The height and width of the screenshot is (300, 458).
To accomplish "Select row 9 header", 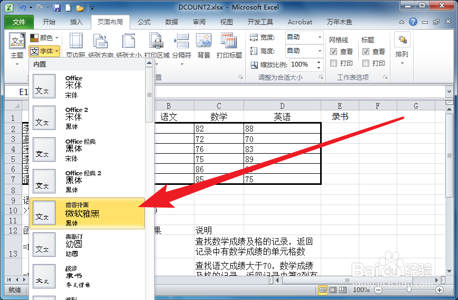I will tap(13, 200).
